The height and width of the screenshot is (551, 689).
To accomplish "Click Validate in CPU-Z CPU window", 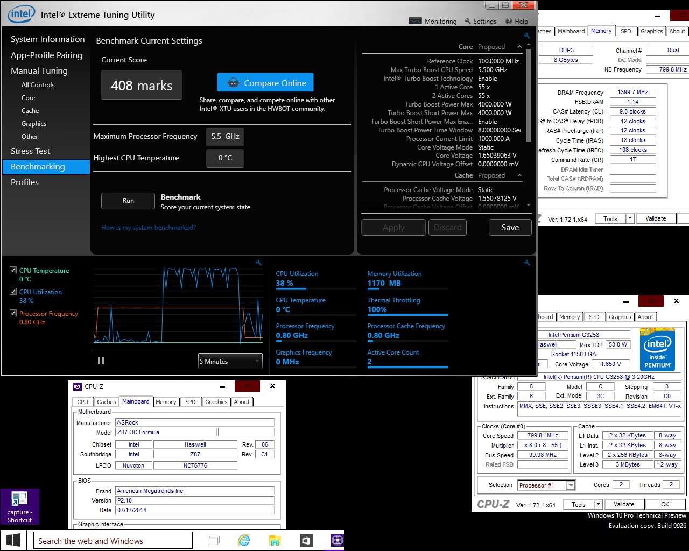I will (624, 504).
